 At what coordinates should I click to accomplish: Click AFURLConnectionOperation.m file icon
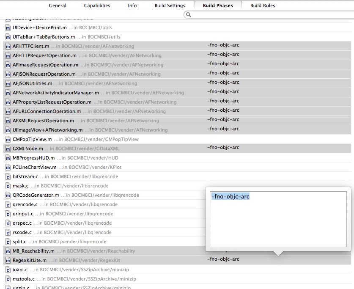[x=8, y=112]
